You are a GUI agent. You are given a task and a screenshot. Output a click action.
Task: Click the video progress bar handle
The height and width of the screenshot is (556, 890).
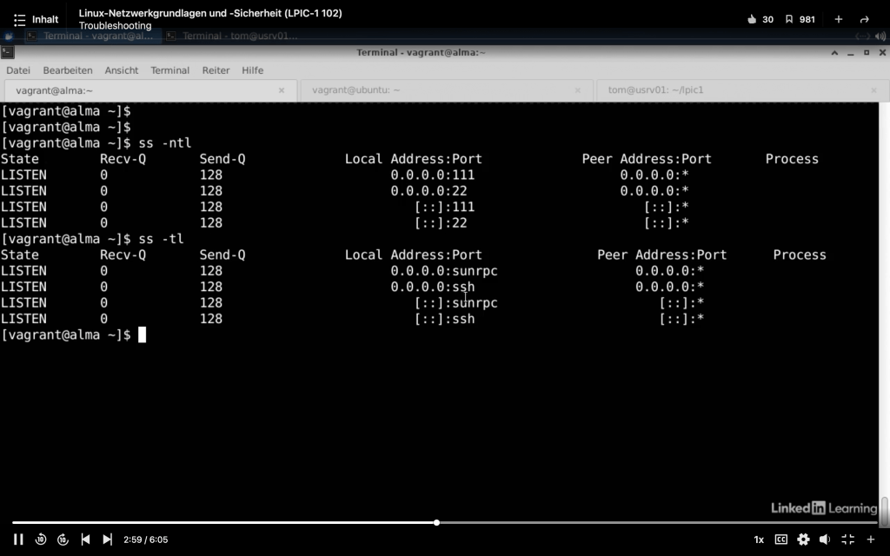click(x=436, y=522)
